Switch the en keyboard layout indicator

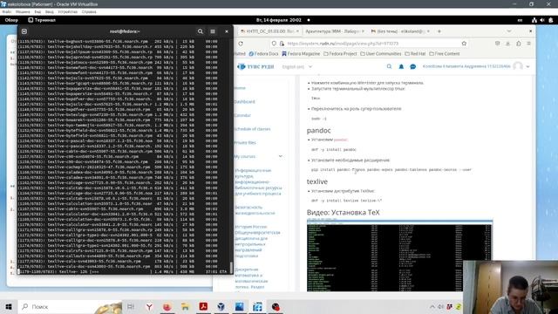pos(520,20)
